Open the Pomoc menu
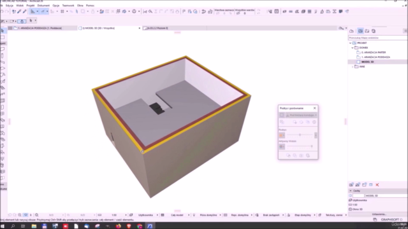The image size is (408, 229). (90, 6)
